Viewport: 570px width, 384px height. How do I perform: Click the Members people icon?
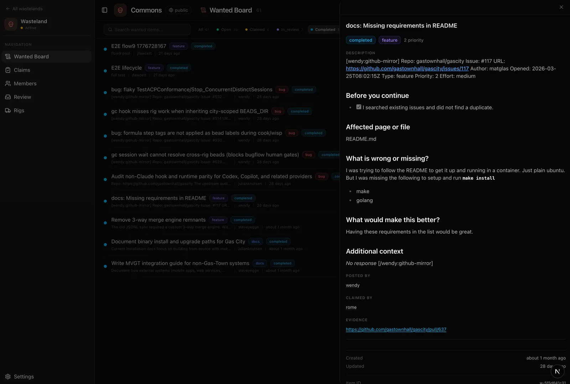click(x=8, y=84)
